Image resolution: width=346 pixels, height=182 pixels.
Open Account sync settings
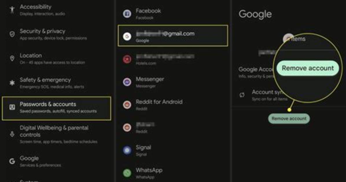click(x=264, y=95)
